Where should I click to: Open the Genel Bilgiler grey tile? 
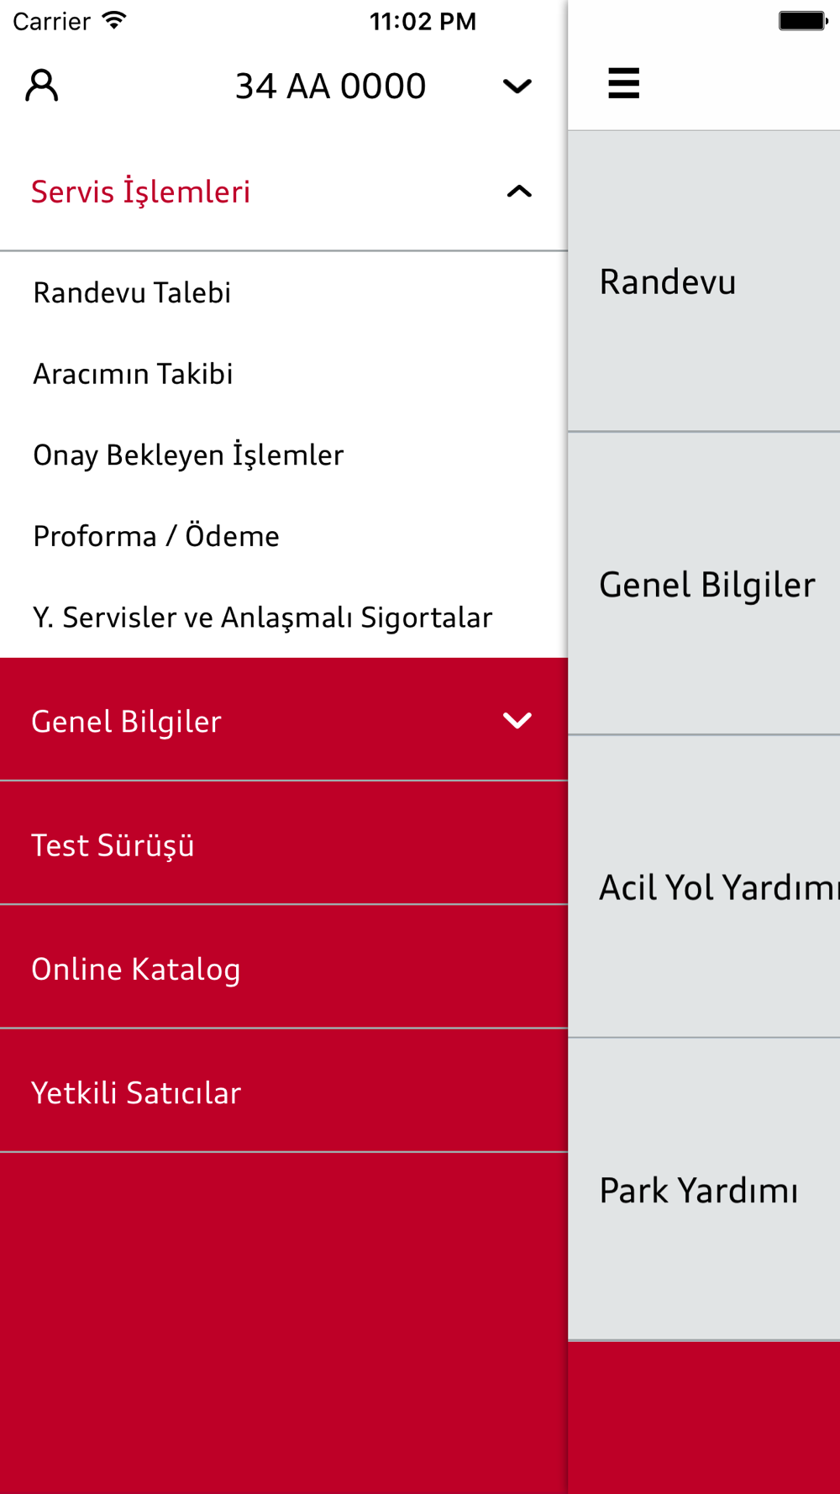706,584
